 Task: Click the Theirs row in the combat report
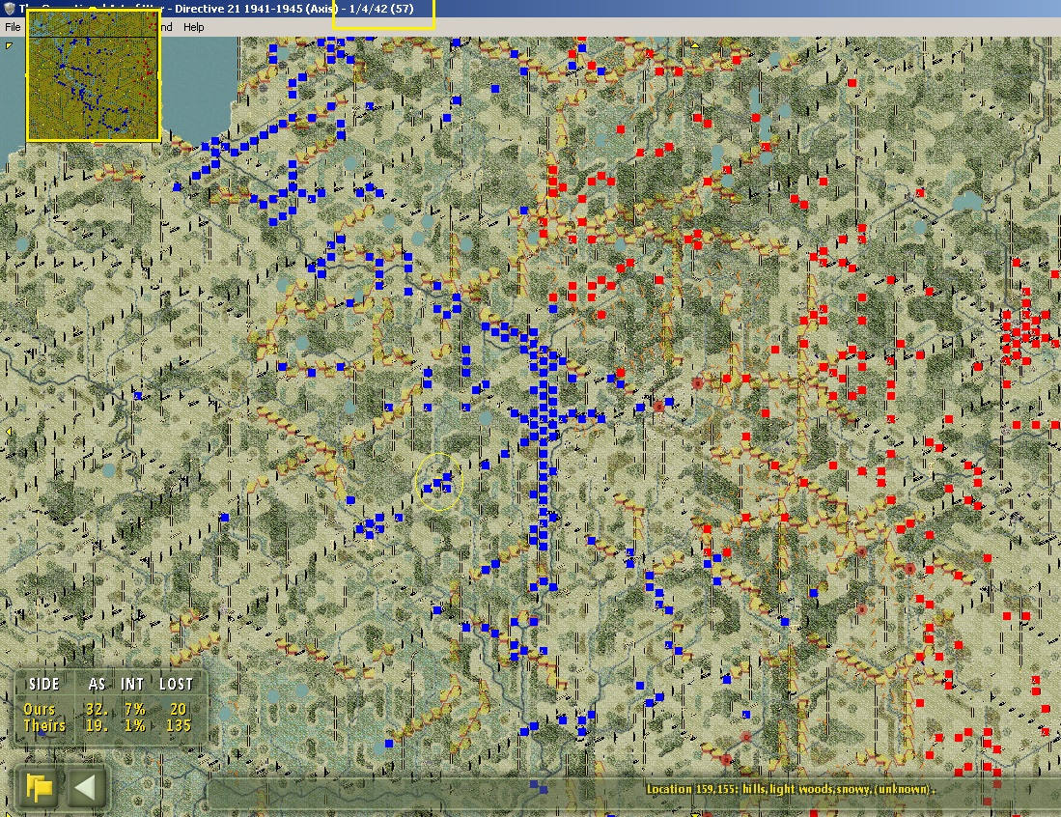click(107, 725)
